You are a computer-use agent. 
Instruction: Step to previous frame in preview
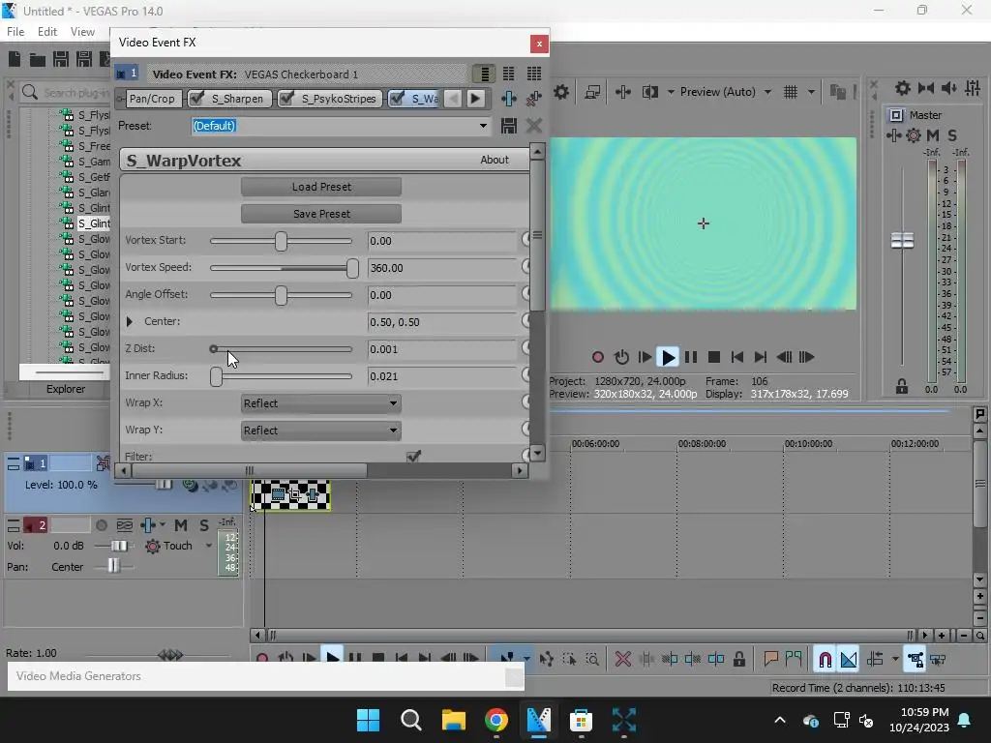(x=784, y=358)
